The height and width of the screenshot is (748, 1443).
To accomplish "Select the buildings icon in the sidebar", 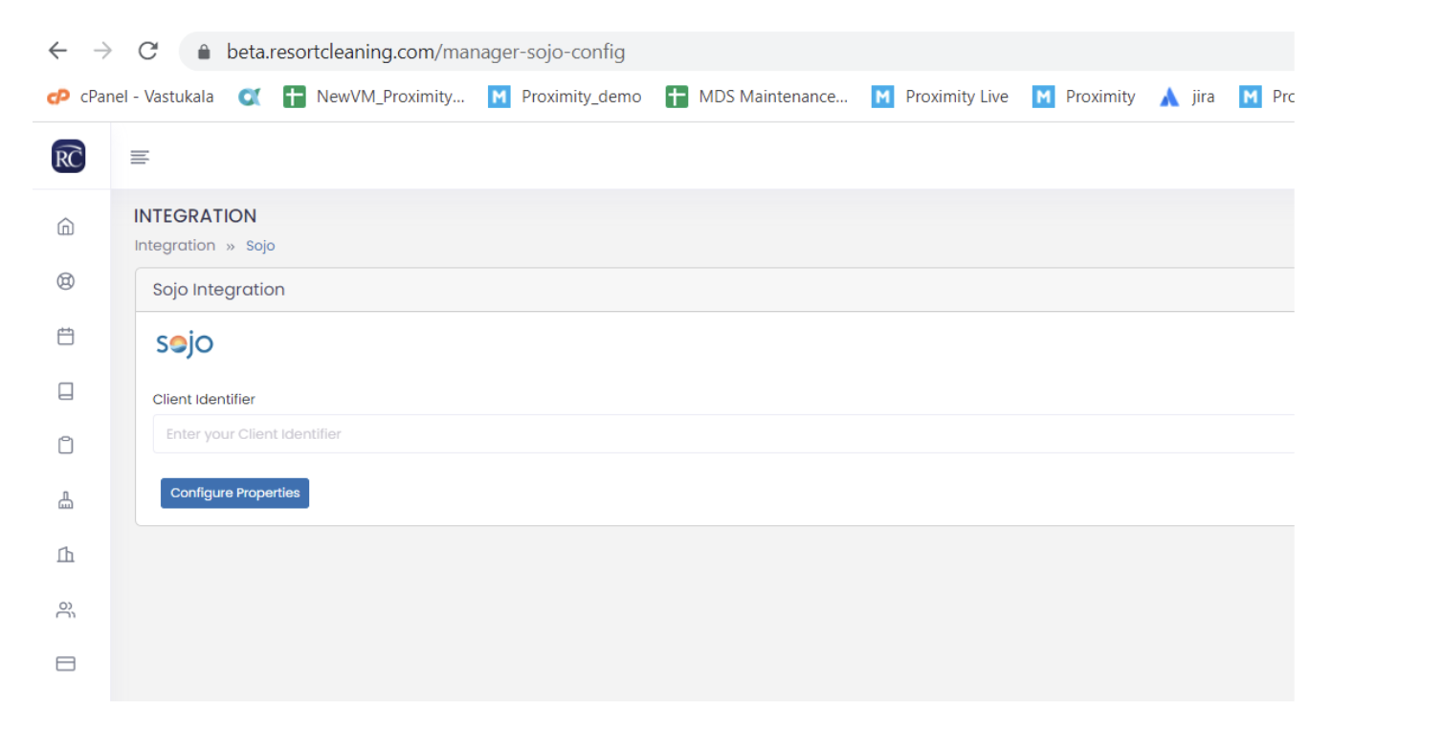I will pos(65,555).
